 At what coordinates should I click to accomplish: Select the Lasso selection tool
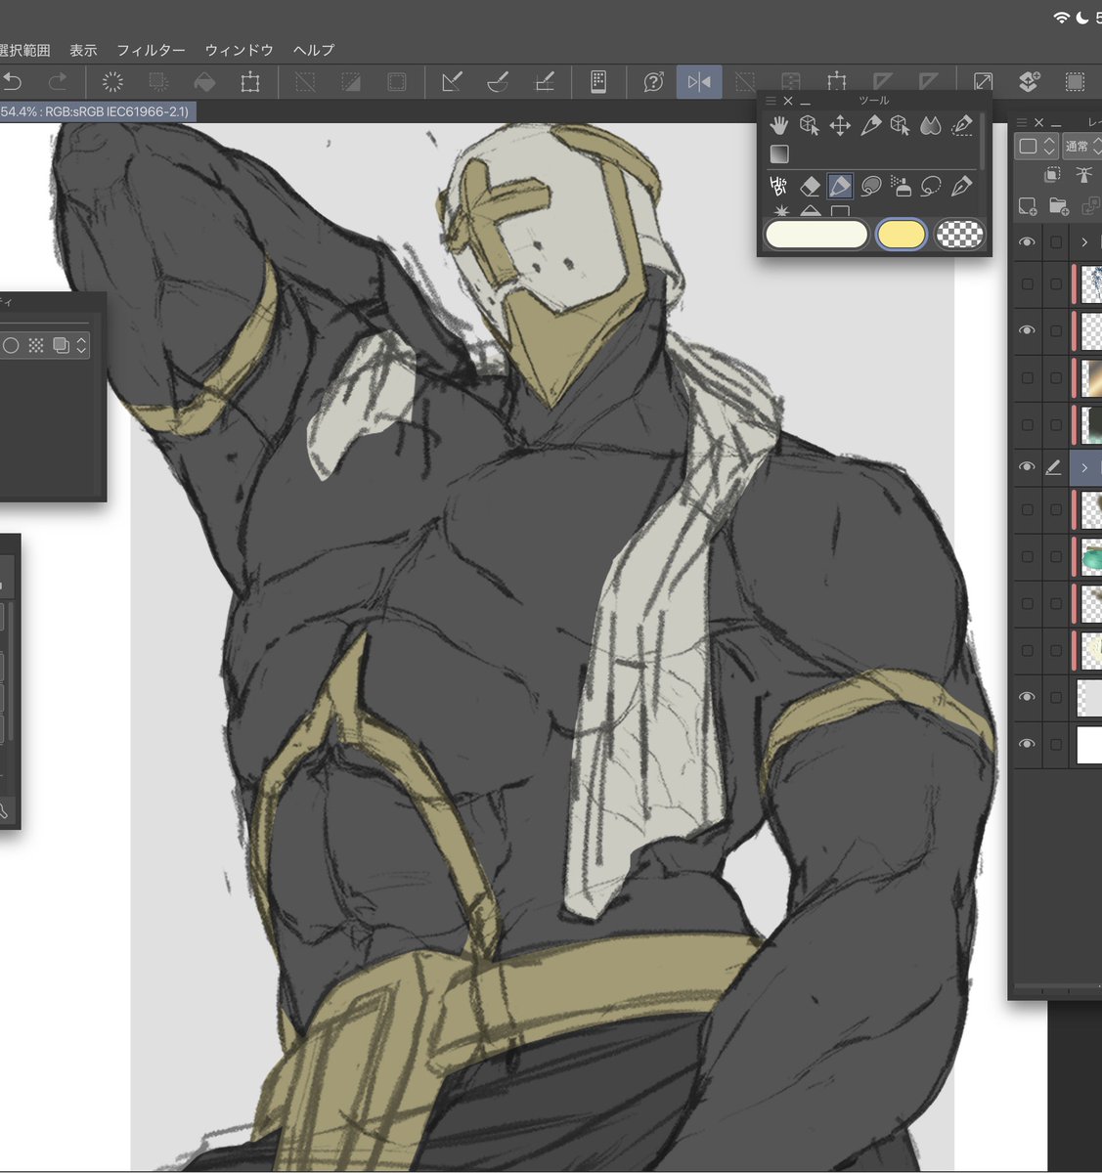coord(931,186)
